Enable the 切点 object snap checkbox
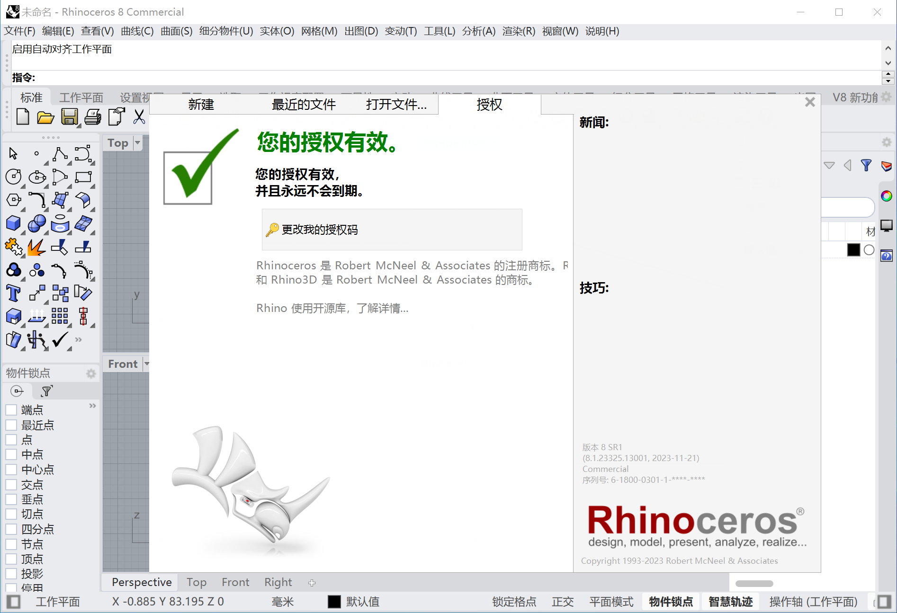897x613 pixels. click(11, 514)
